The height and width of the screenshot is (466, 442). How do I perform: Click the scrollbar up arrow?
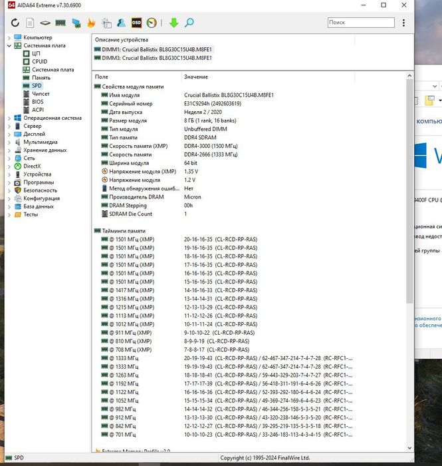[x=409, y=76]
